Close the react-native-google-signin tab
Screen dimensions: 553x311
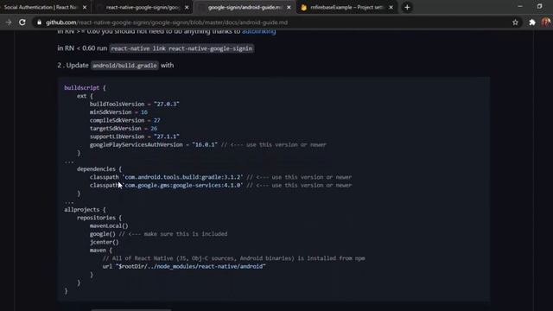(x=187, y=7)
